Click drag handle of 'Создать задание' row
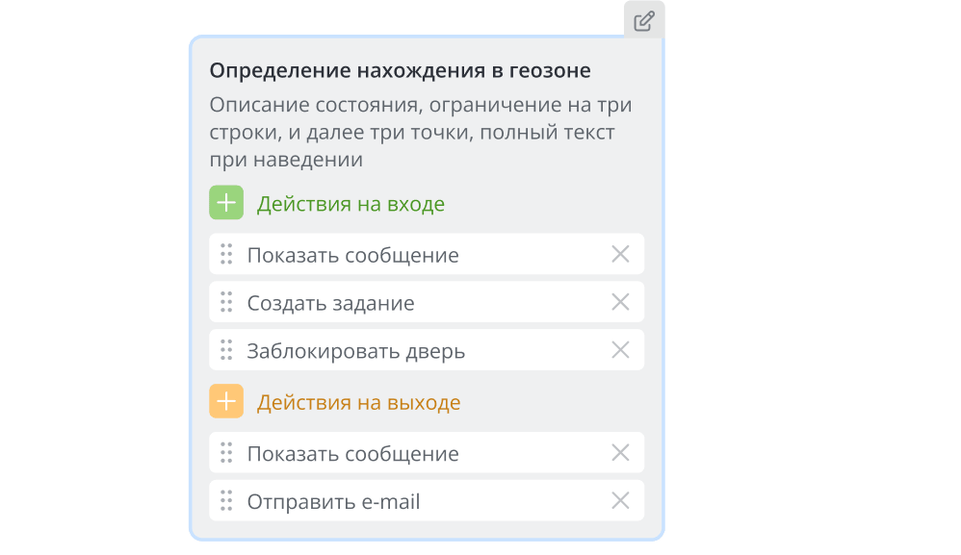The width and height of the screenshot is (961, 555). coord(228,301)
